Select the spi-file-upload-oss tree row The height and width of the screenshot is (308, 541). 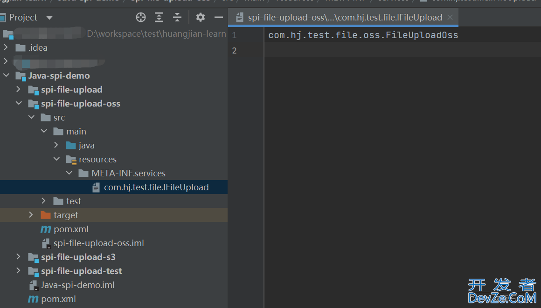[114, 104]
